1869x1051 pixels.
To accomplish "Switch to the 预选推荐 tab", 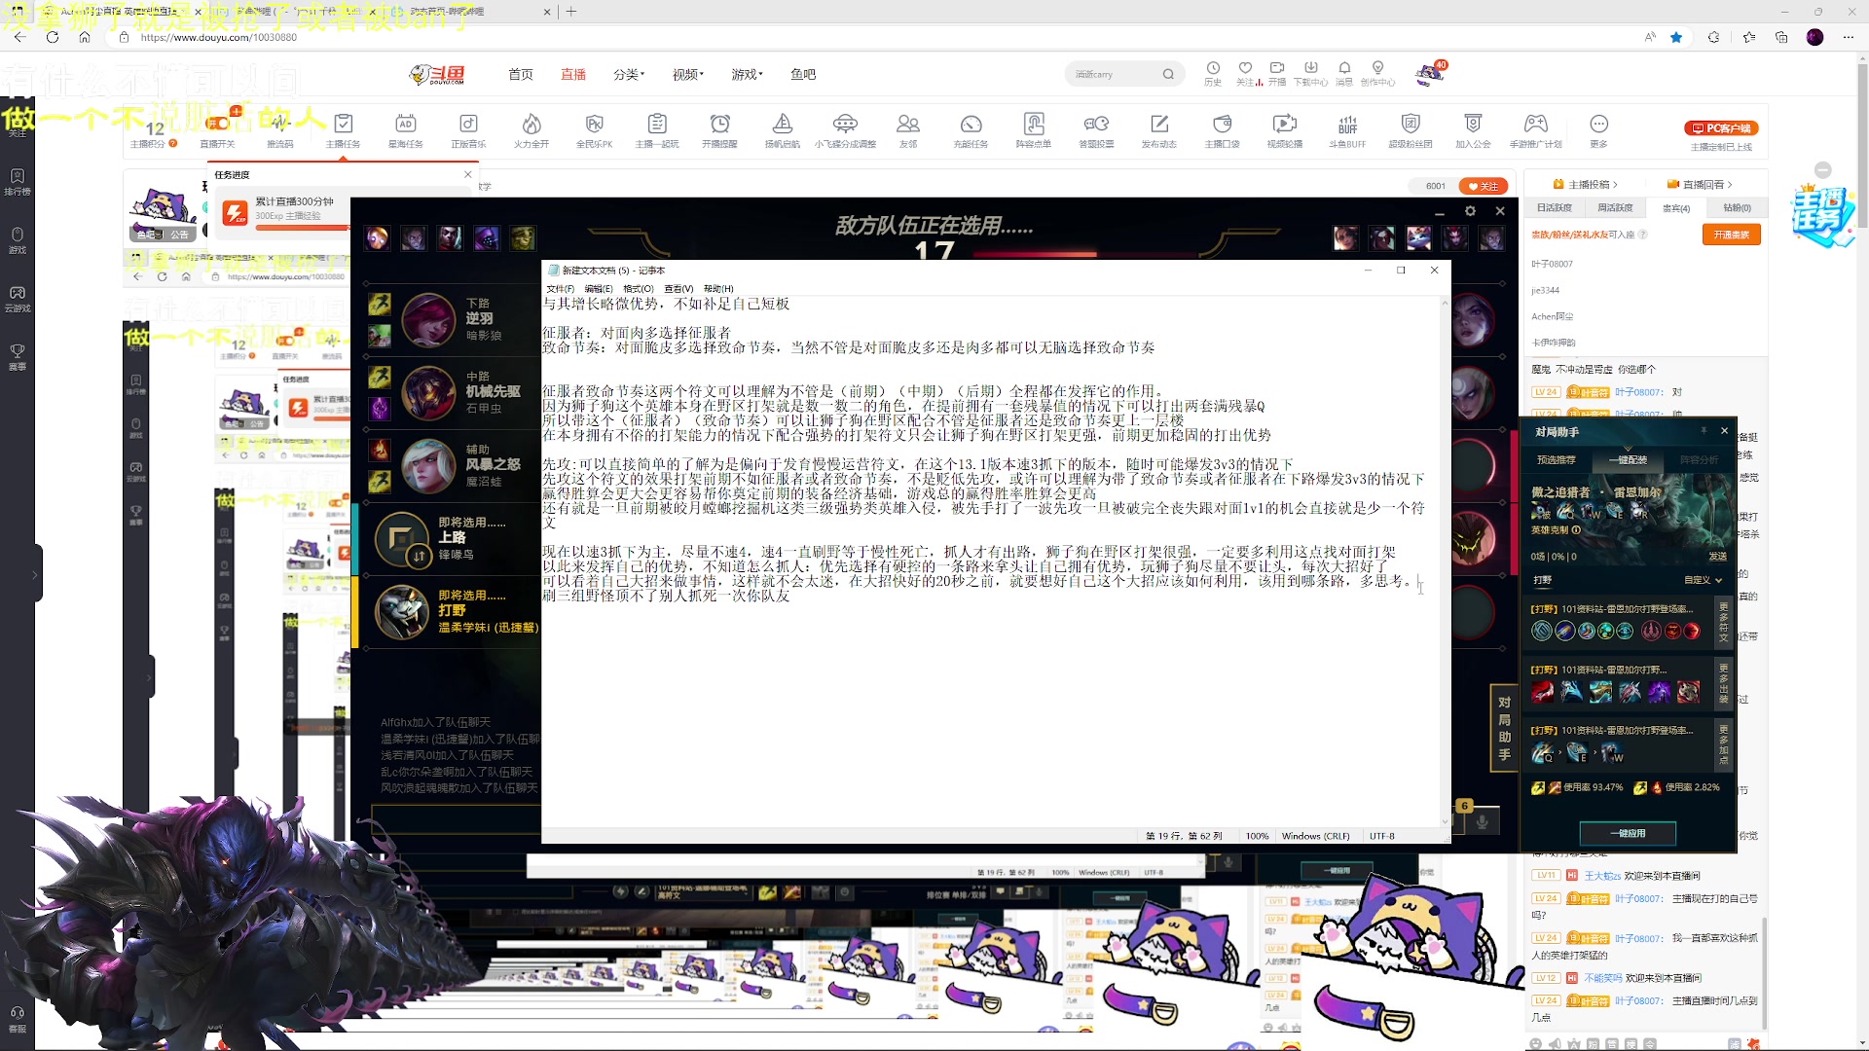I will click(1557, 459).
